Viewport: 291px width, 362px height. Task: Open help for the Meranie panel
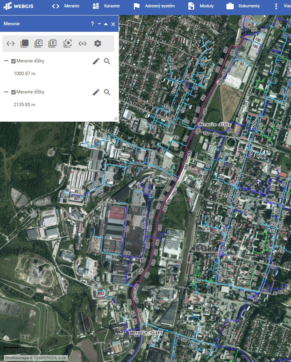[92, 24]
